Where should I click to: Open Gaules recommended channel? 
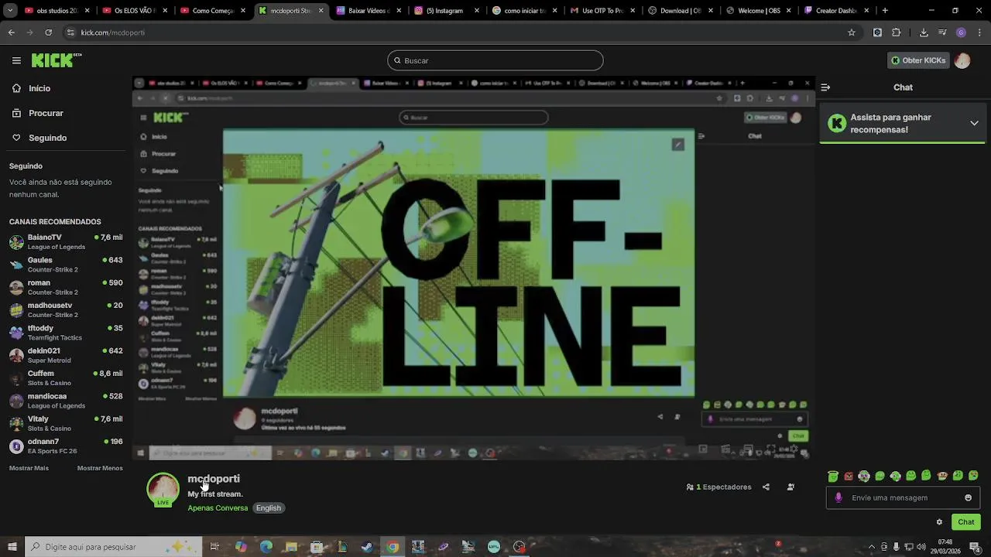coord(65,265)
